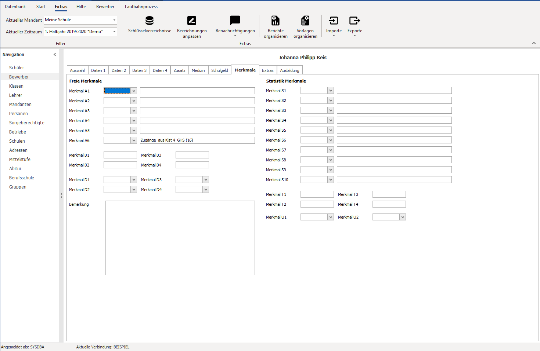Click the Vorlagen organisieren icon
540x351 pixels.
point(305,21)
